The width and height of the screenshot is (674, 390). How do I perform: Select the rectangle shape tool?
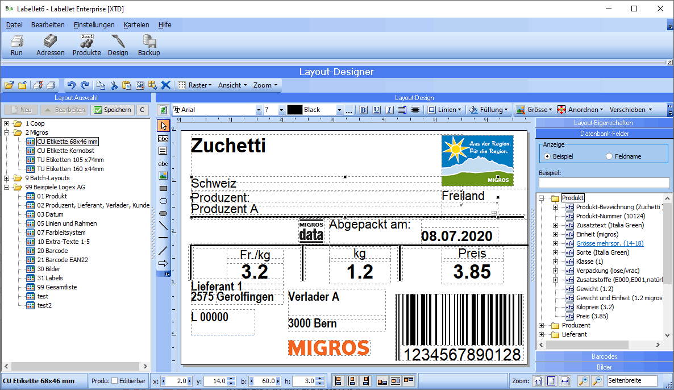point(163,188)
